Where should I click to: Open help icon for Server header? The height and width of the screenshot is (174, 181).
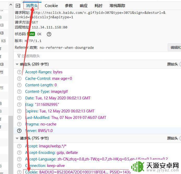point(19,131)
